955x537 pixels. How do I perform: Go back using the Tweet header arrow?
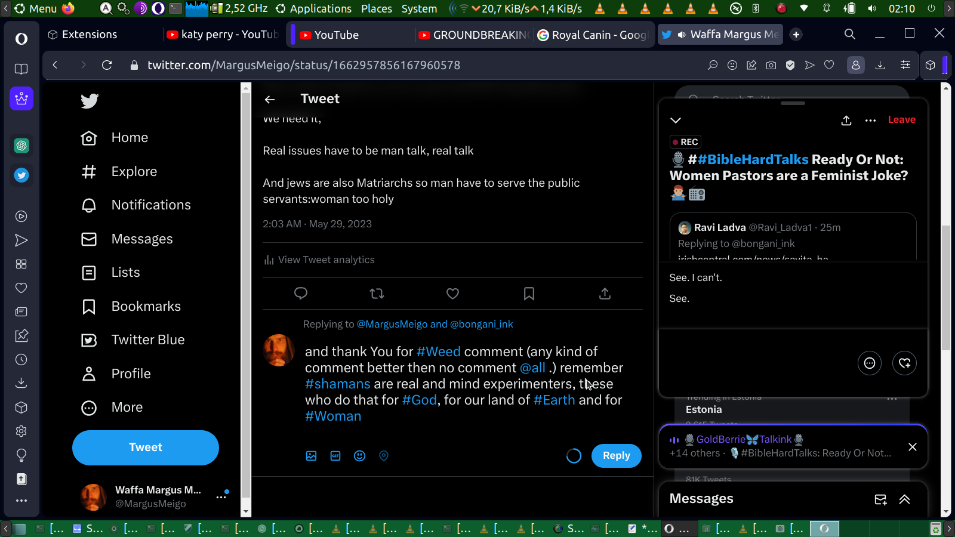[270, 100]
